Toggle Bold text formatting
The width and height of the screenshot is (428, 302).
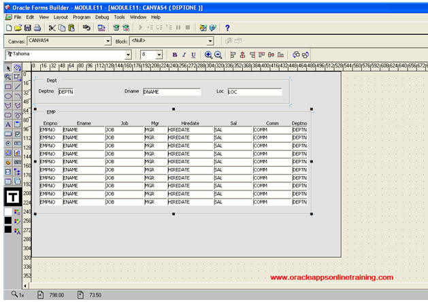tap(174, 54)
